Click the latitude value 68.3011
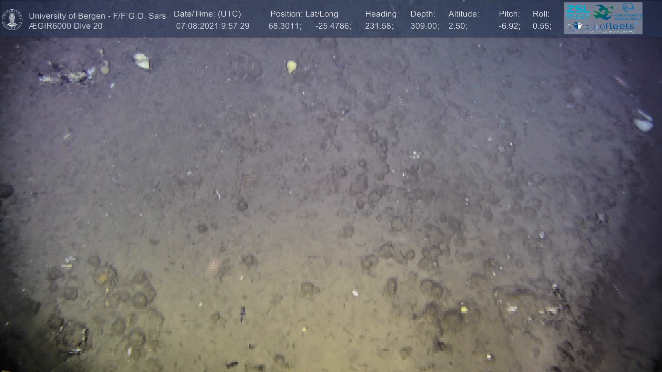This screenshot has width=662, height=372. click(284, 26)
